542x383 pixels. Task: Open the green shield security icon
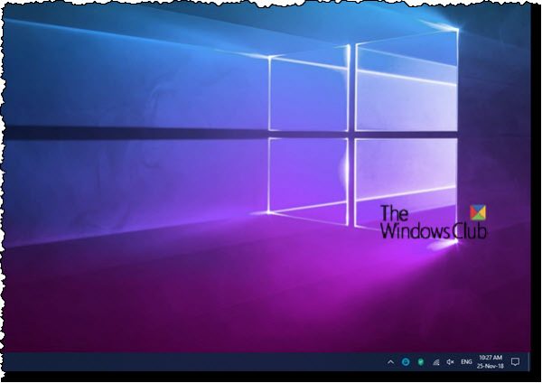click(x=421, y=362)
